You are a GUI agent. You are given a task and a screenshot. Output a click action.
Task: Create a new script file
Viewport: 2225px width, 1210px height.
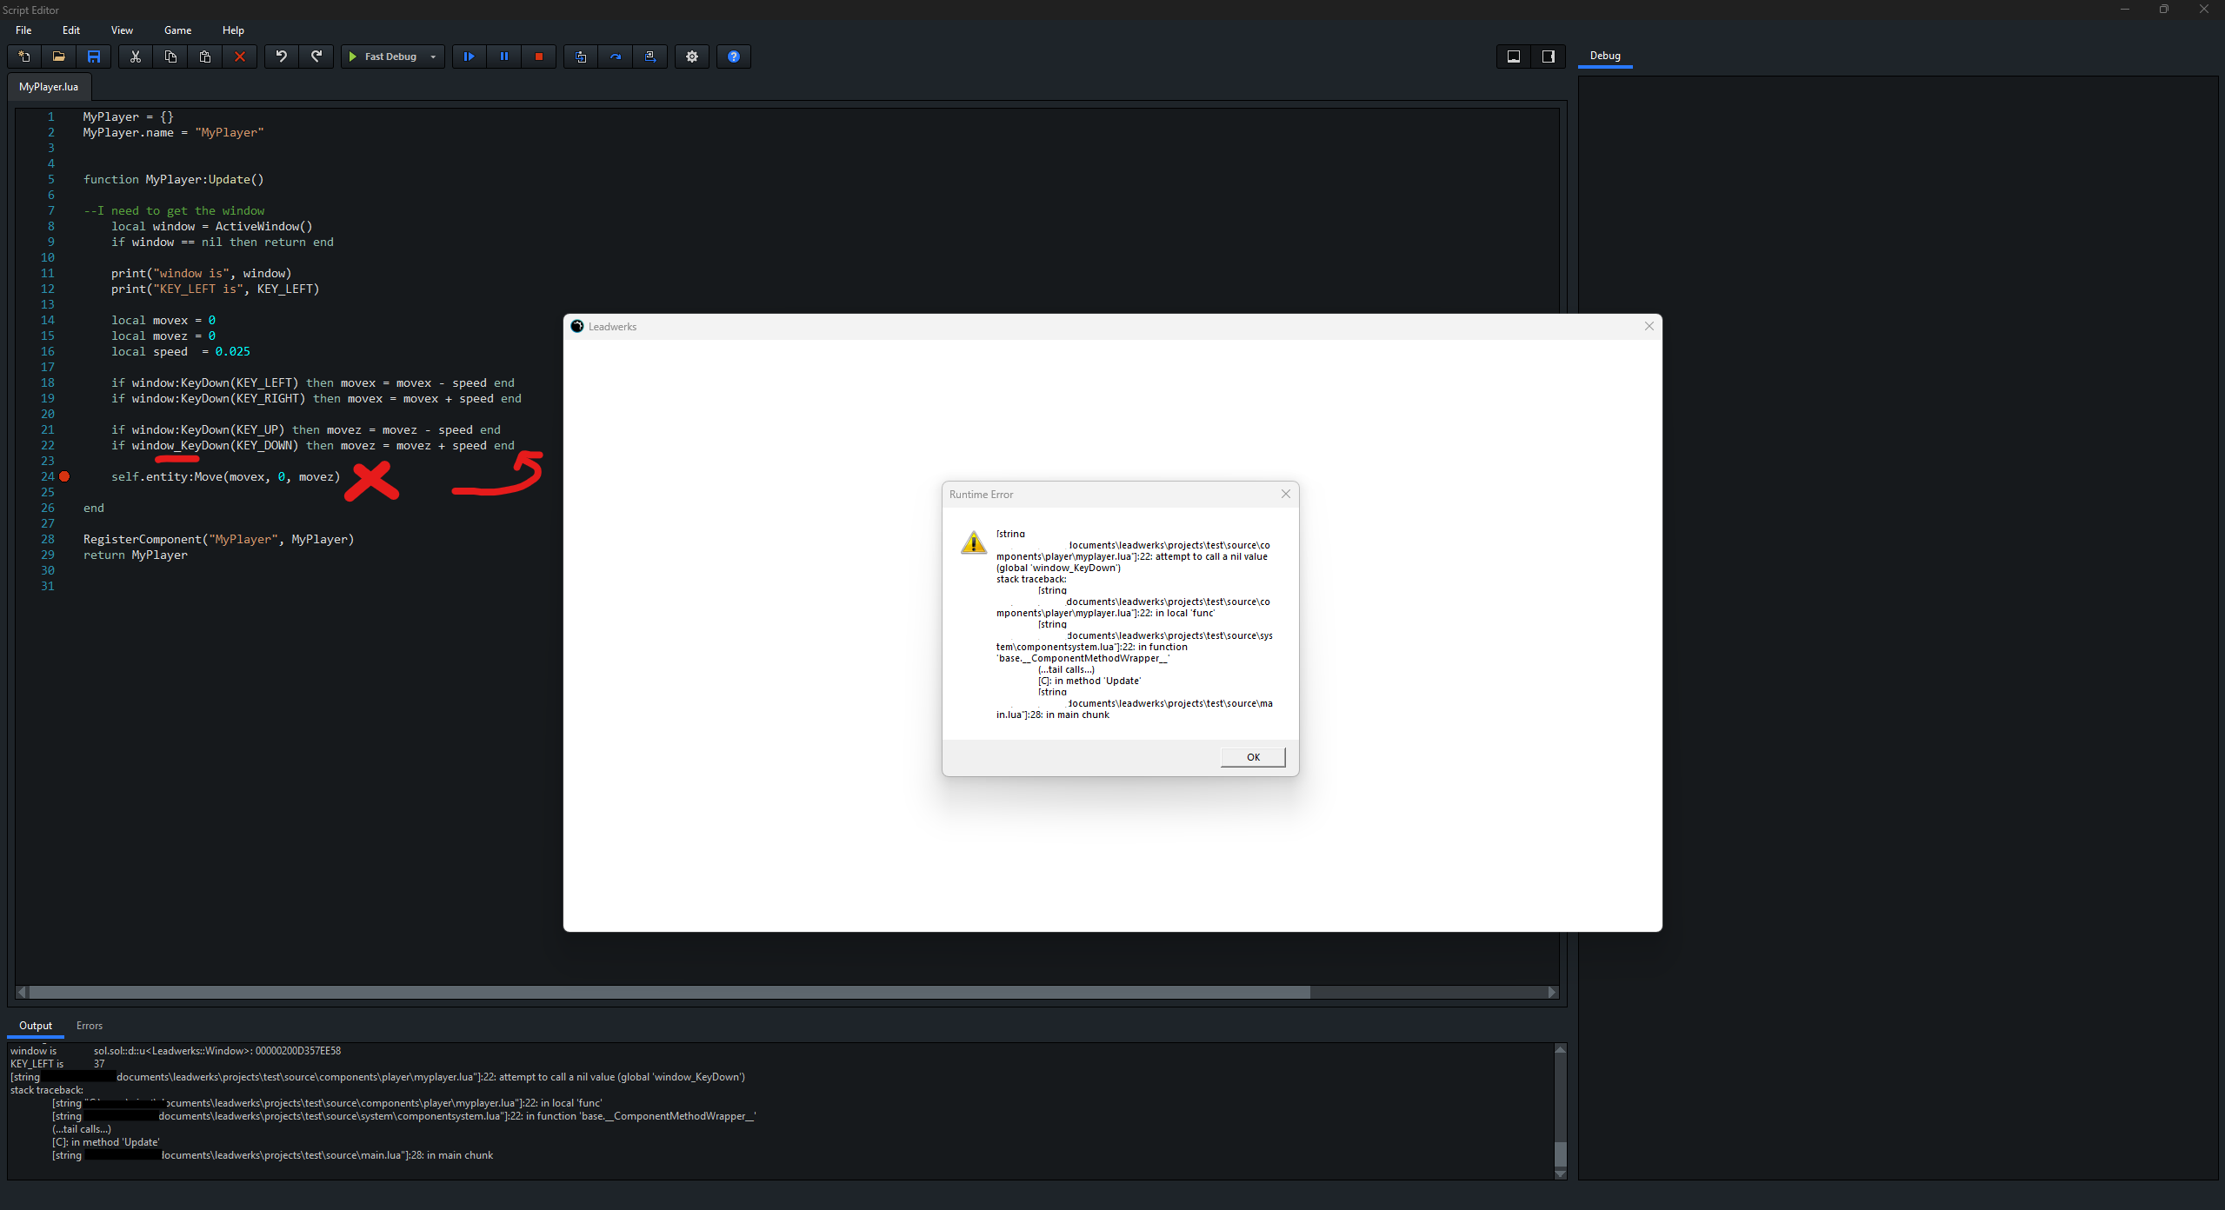point(24,57)
